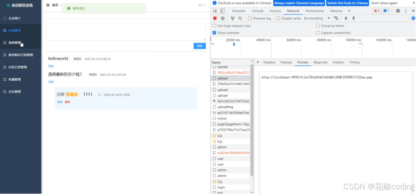This screenshot has height=194, width=416.
Task: Click the import HAR upload arrow
Action: tap(346, 18)
